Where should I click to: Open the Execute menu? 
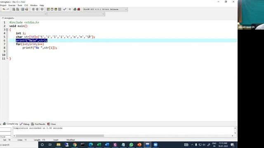point(12,5)
